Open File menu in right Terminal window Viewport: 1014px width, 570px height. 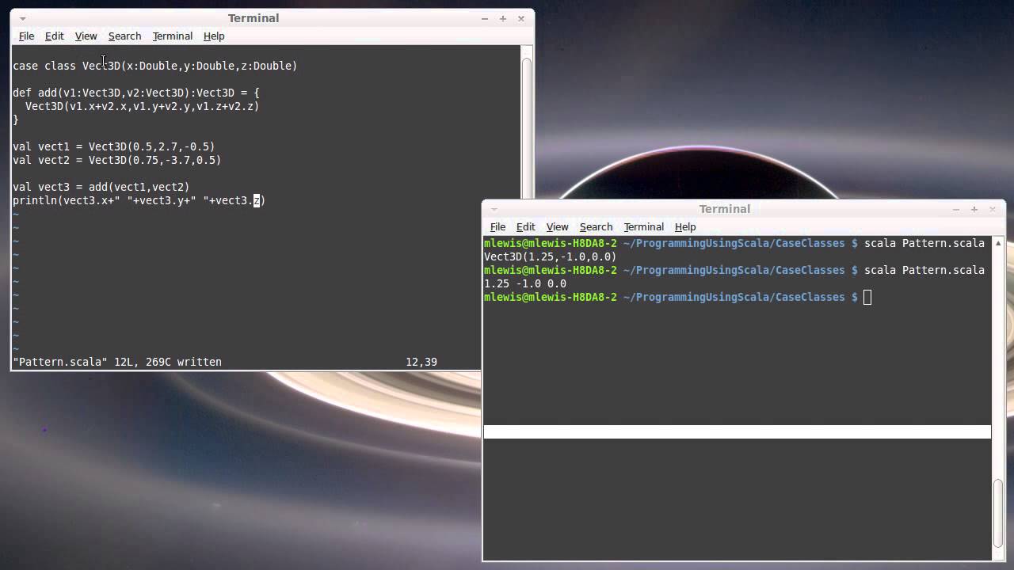coord(497,226)
